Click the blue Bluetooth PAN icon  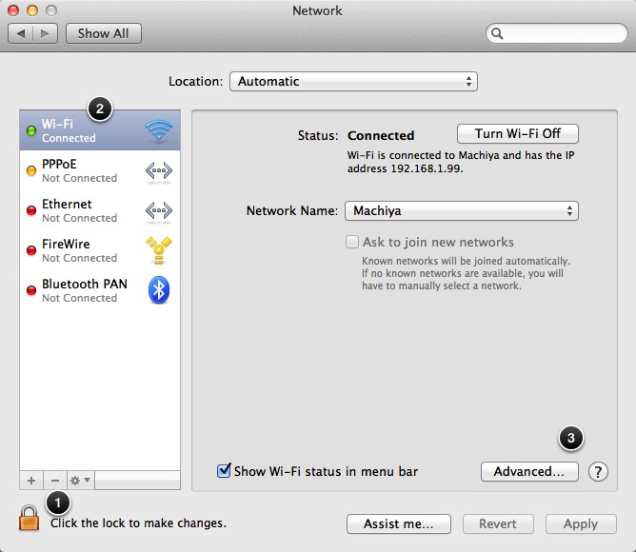[159, 290]
